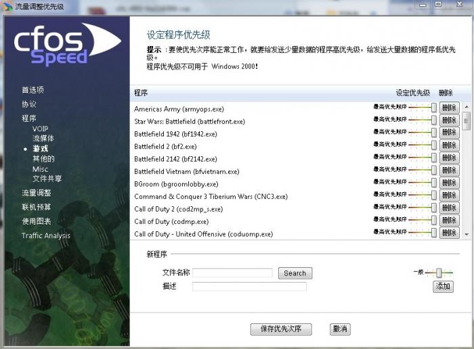Select Americas Army (armyops.exe) row text
Viewport: 474px width, 349px height.
pos(179,109)
